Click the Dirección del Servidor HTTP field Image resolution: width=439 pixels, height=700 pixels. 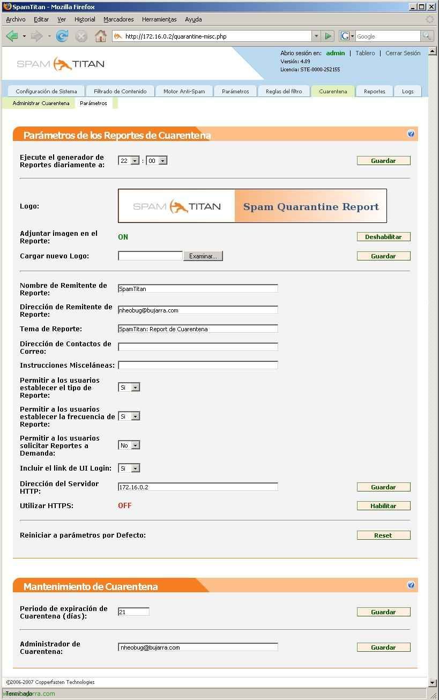tap(198, 487)
